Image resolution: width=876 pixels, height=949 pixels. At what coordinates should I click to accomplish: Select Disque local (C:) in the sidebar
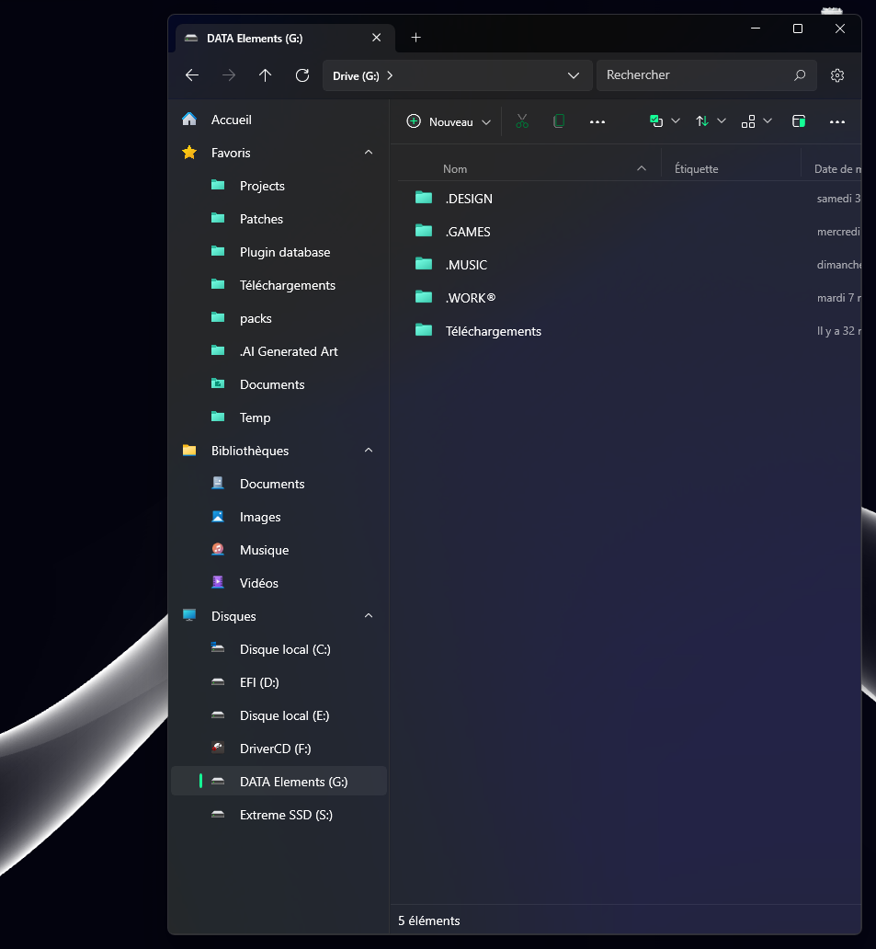point(285,648)
